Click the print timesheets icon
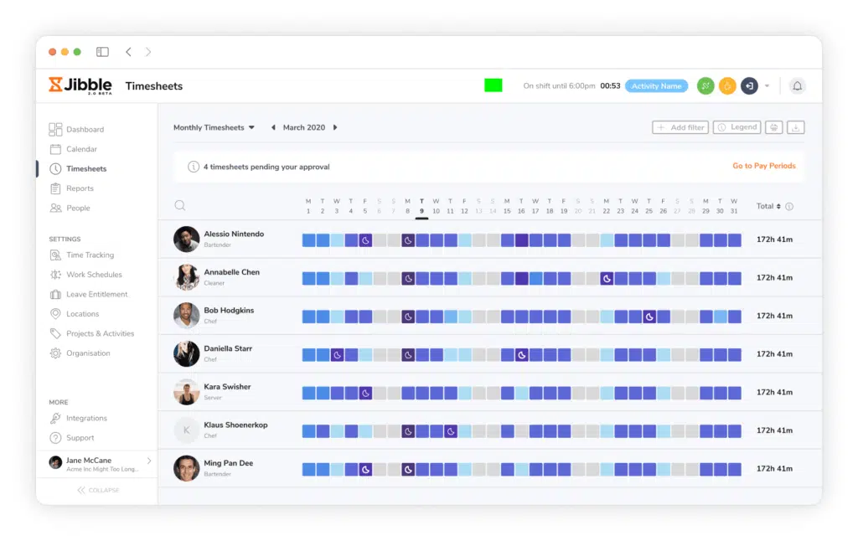This screenshot has height=541, width=858. coord(774,127)
